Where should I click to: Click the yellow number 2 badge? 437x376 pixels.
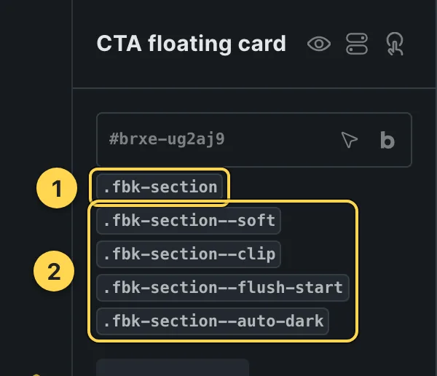(x=54, y=271)
